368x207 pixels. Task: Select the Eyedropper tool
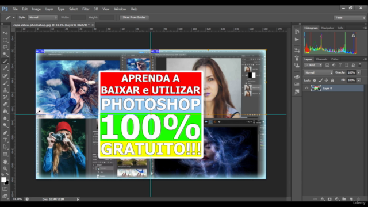[5, 68]
